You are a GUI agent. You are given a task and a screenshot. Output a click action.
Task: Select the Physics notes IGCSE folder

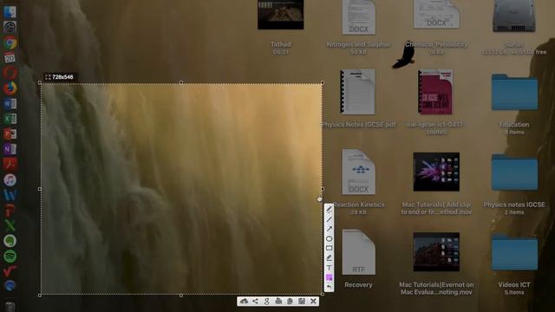(x=514, y=172)
